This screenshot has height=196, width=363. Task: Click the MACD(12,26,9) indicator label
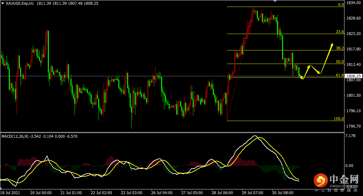coord(15,136)
